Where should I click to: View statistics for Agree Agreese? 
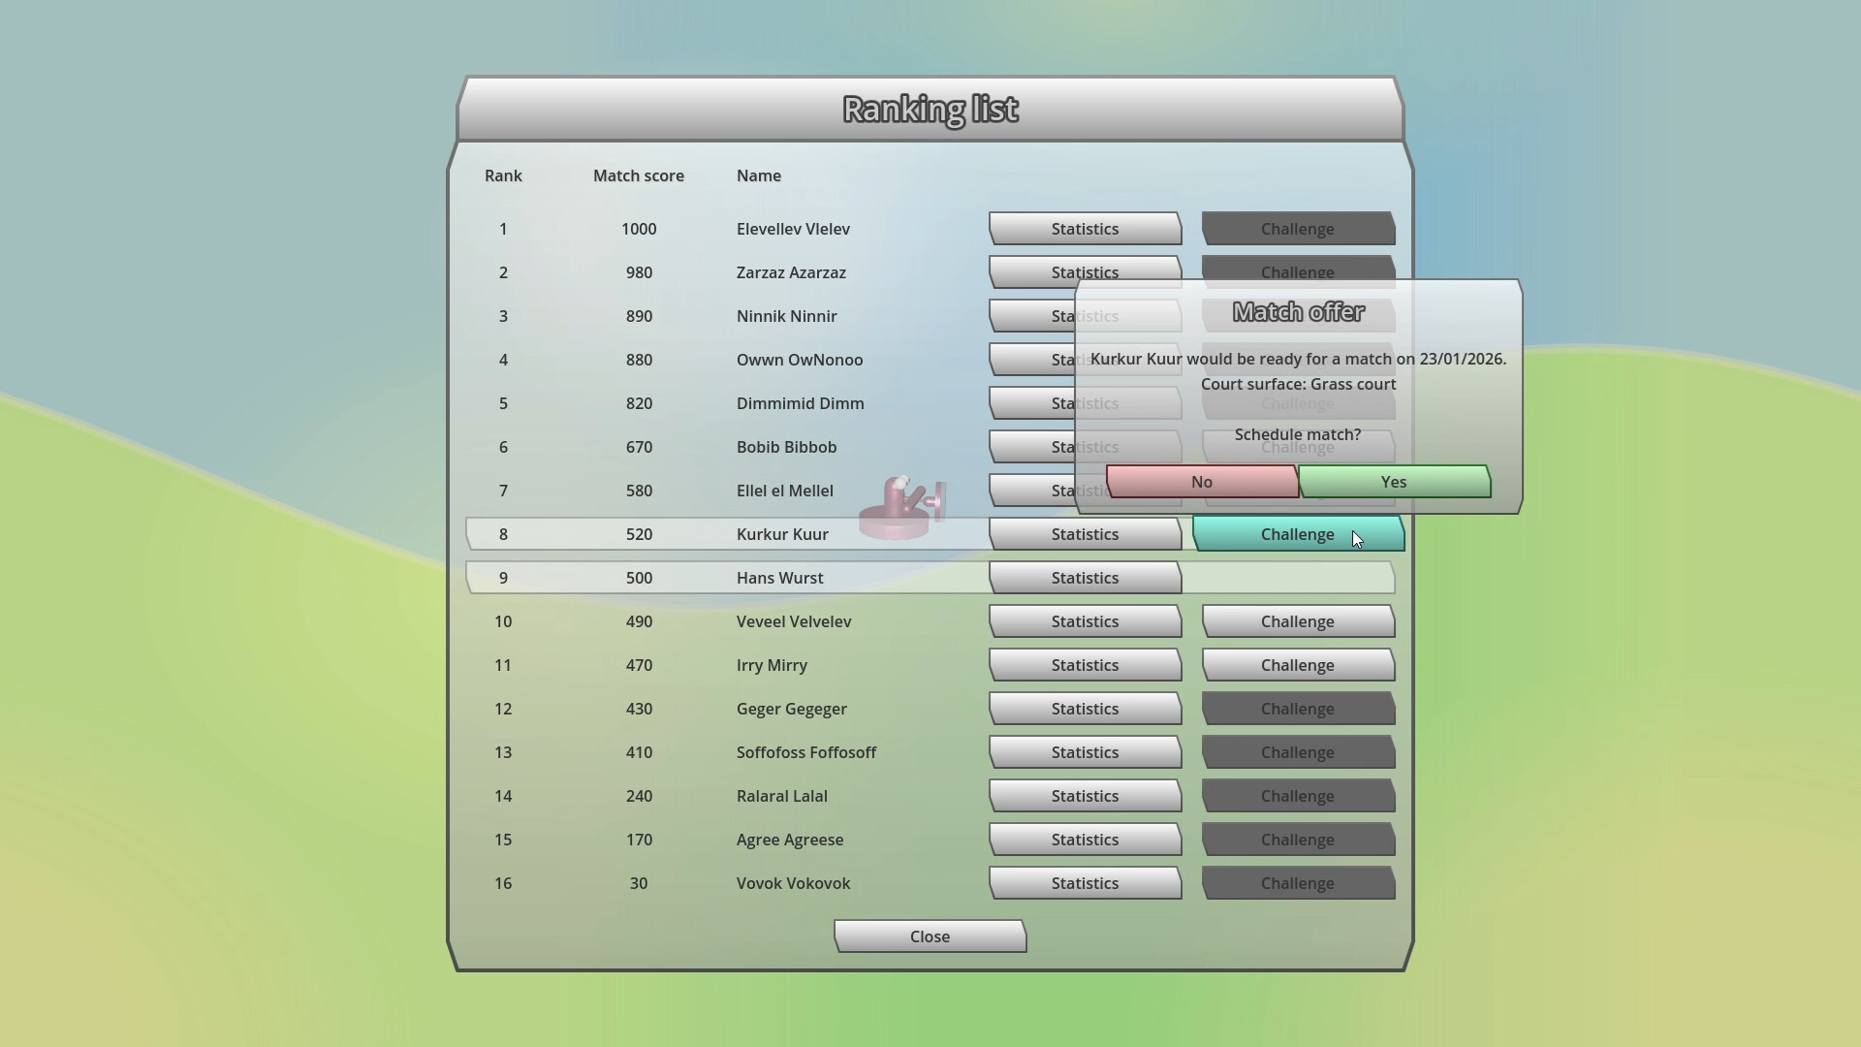click(x=1084, y=840)
